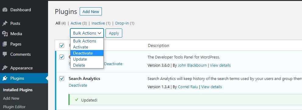
Task: Click "The Developer Tools Panel for WordPress." text
Action: pyautogui.click(x=184, y=57)
